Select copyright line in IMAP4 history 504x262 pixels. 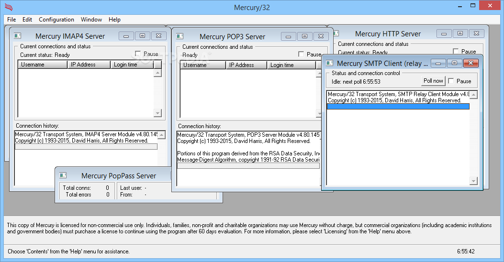[x=86, y=140]
